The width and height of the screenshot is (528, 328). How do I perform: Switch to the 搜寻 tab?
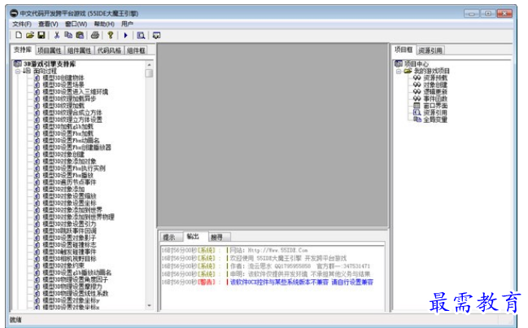point(217,237)
